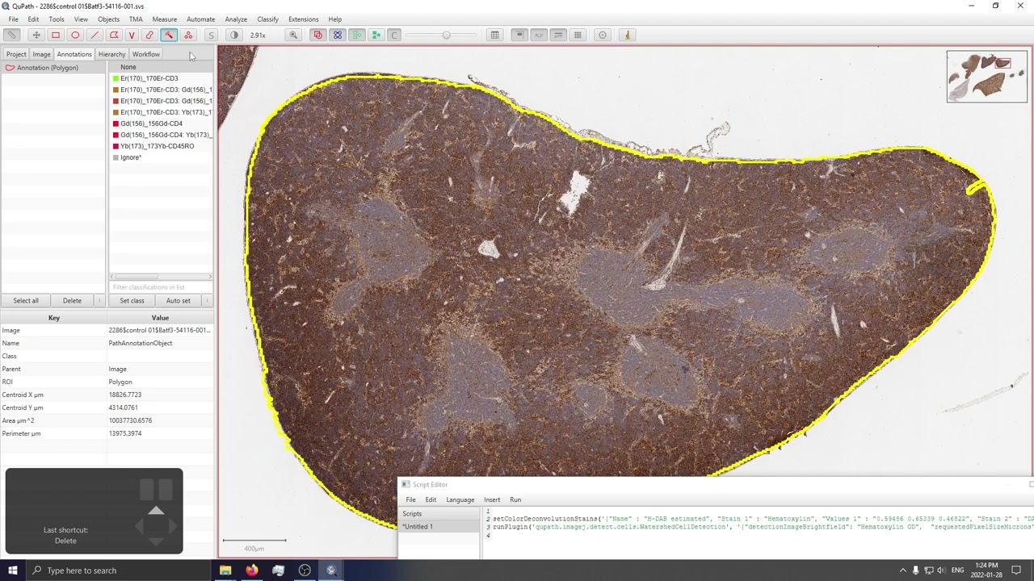Click the help figure icon in toolbar
Screen dimensions: 1034x581
(628, 35)
